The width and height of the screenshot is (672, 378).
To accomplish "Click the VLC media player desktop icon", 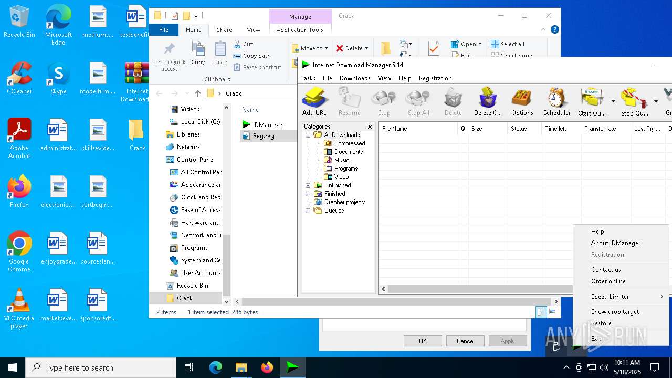I will [x=19, y=309].
